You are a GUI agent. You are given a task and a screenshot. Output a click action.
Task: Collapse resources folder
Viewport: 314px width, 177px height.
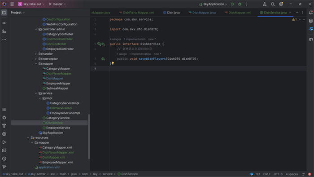click(28, 138)
